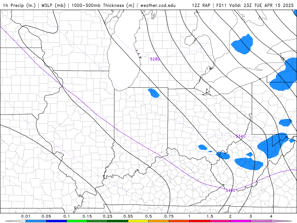This screenshot has height=223, width=297.
Task: Click the '1.5' color bar value
Action: tap(210, 216)
